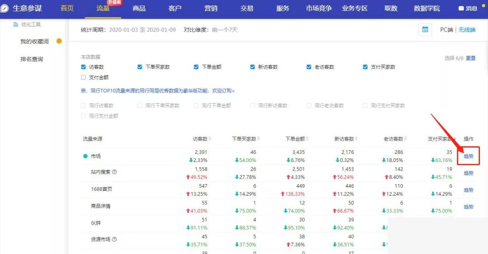Uncheck the 访客数 checkbox

click(x=83, y=67)
